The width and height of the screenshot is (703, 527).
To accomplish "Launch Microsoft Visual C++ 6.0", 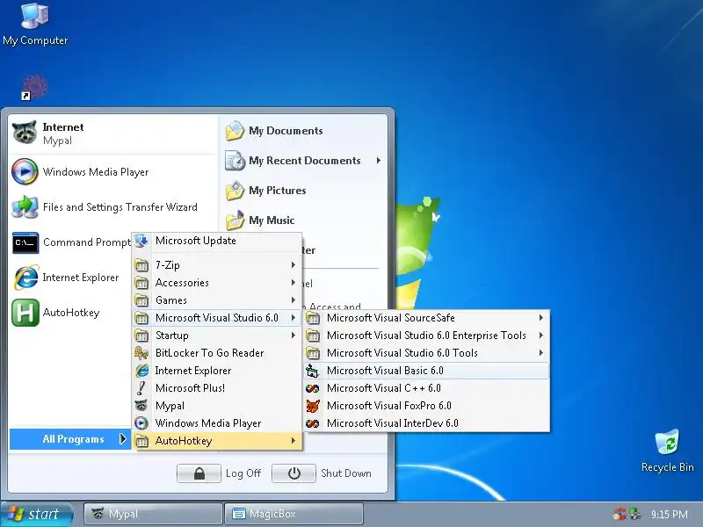I will pos(426,388).
